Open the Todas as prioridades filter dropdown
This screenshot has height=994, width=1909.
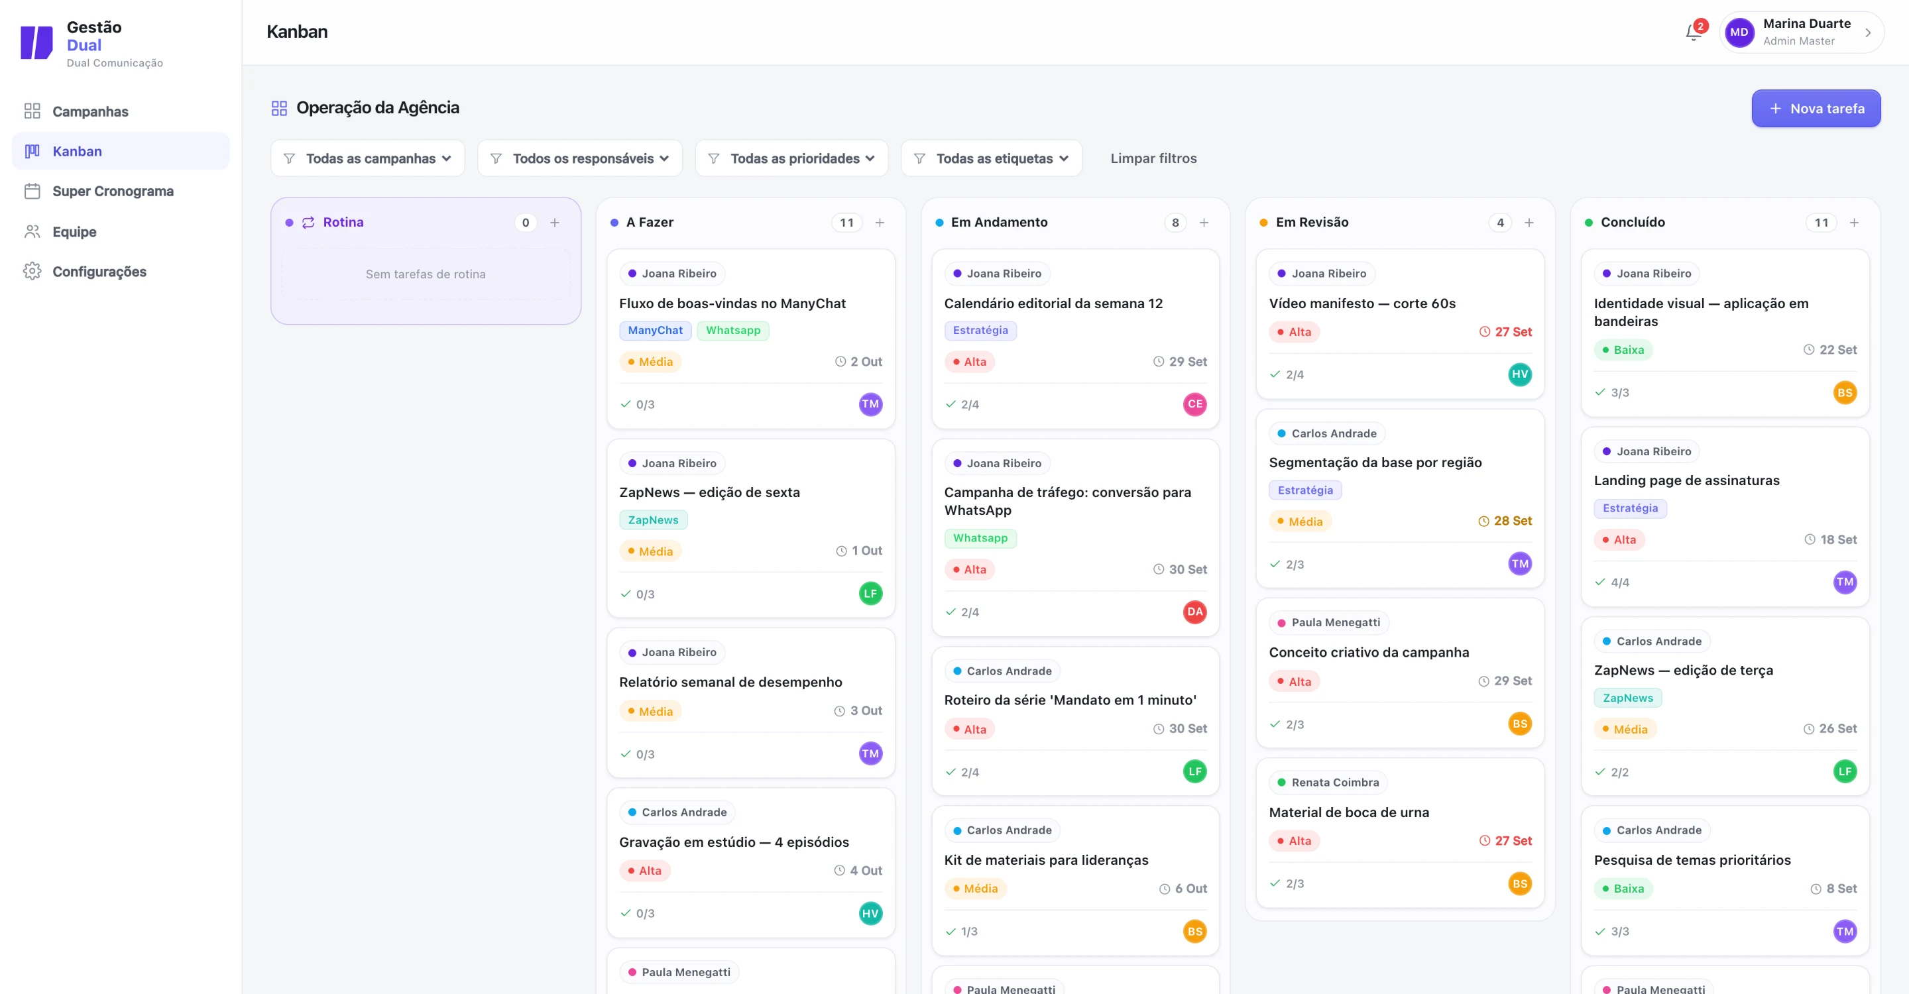point(791,158)
